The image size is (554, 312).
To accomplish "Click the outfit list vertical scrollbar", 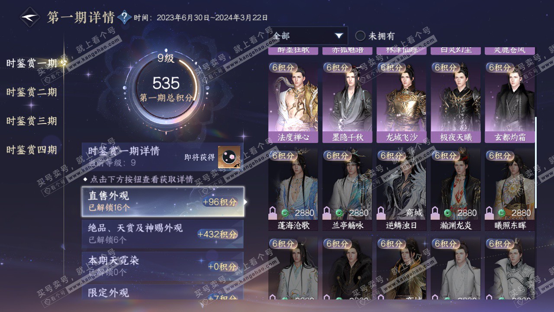I will [536, 162].
